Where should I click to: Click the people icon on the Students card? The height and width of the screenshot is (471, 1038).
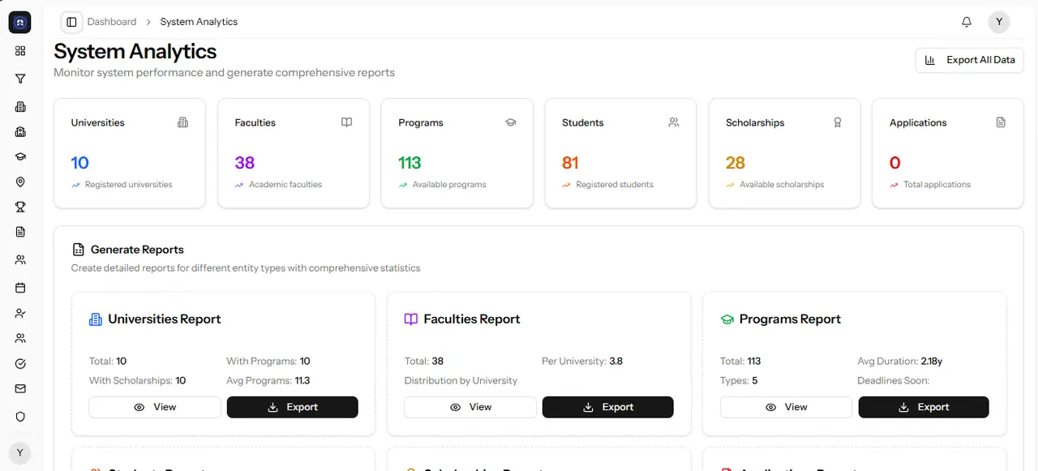click(x=674, y=122)
